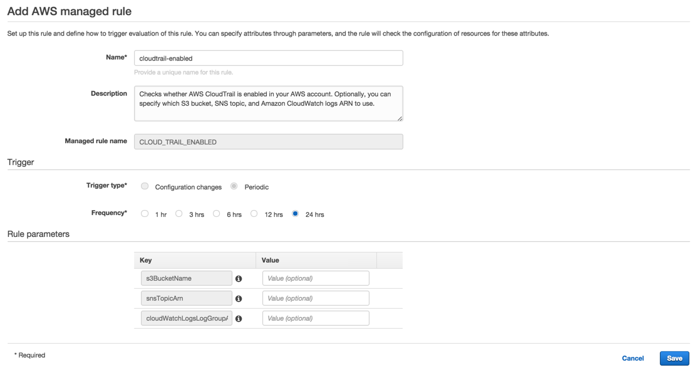Click the info icon beside cloudWatchLogsLogGroup parameter
The image size is (697, 372).
point(238,318)
